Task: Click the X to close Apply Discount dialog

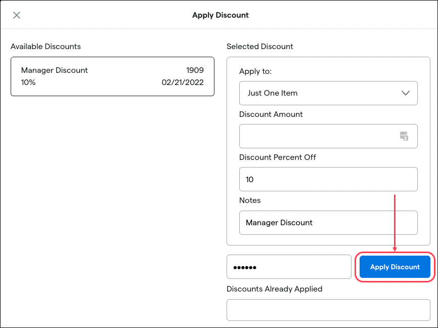Action: click(17, 15)
